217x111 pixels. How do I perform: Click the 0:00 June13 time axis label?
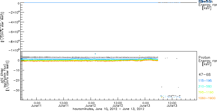tap(145, 105)
